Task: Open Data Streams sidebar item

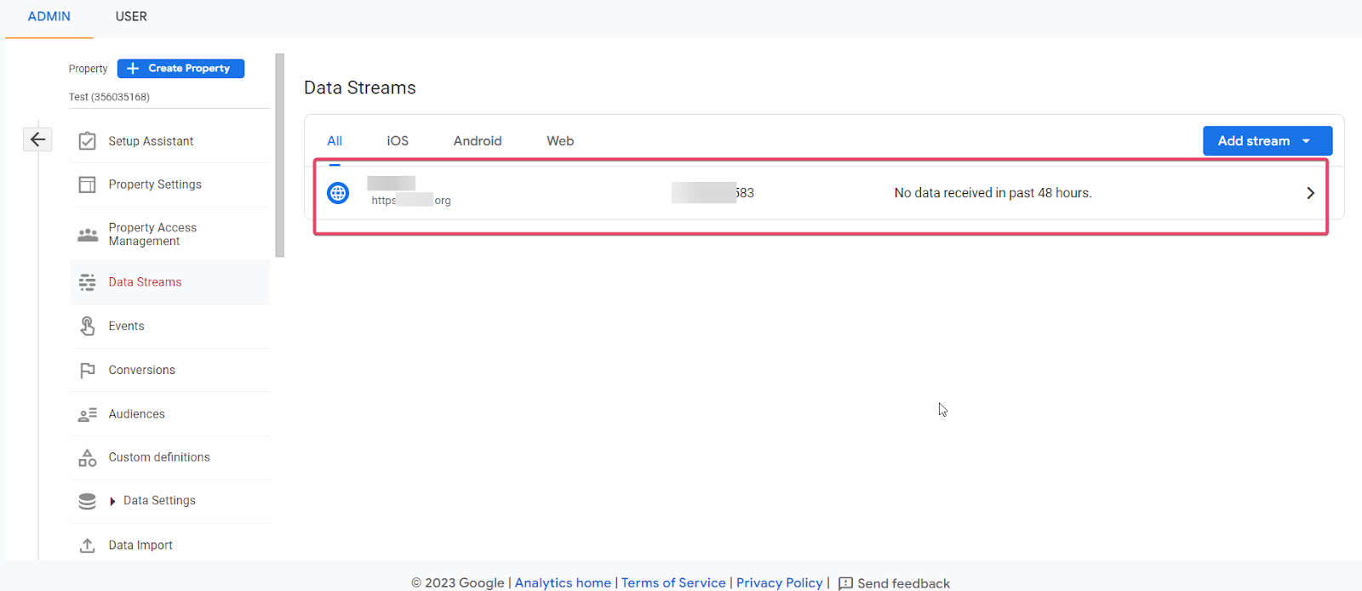Action: pos(170,282)
